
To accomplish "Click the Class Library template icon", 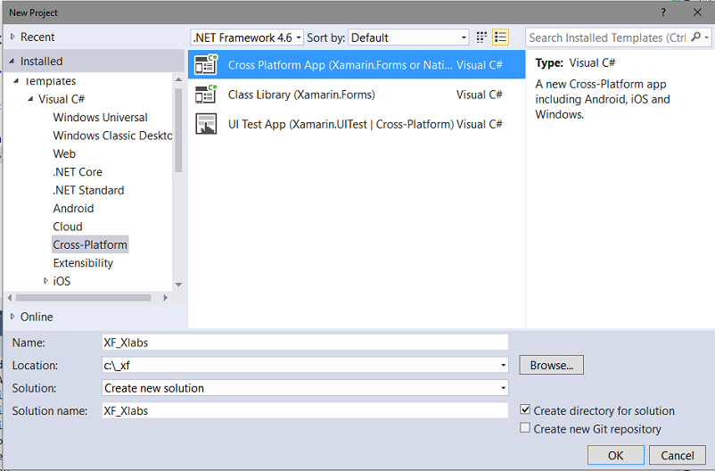I will [x=206, y=94].
